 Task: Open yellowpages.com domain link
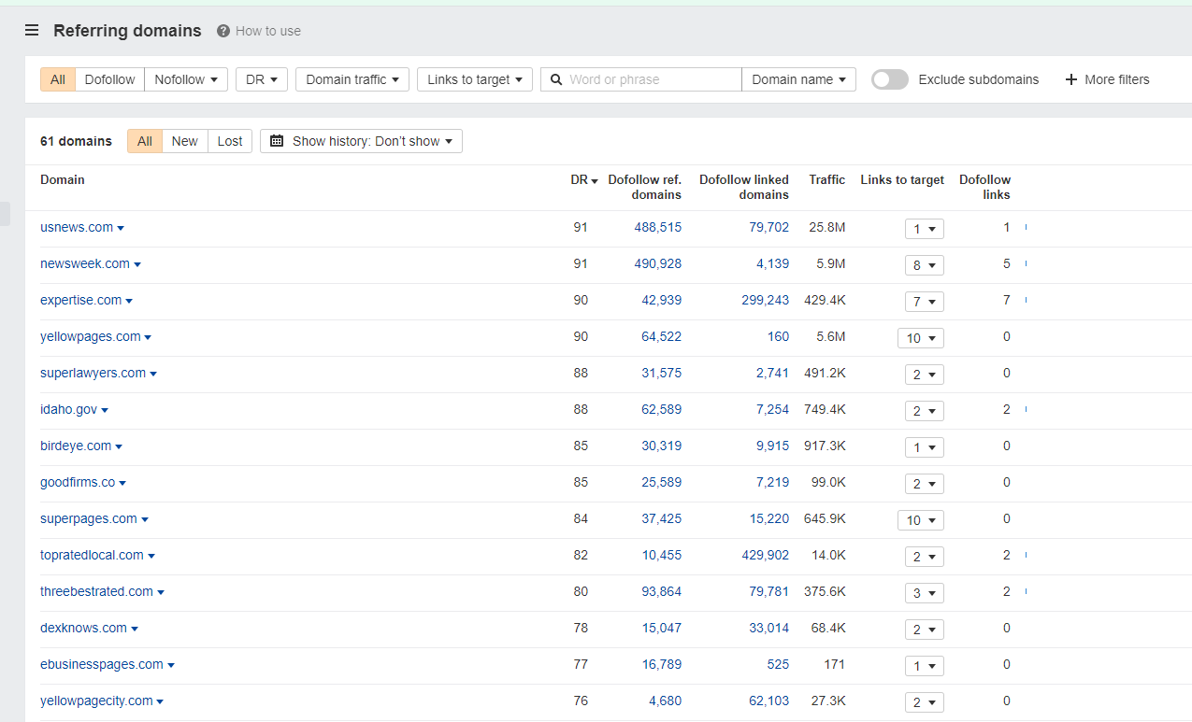click(91, 336)
